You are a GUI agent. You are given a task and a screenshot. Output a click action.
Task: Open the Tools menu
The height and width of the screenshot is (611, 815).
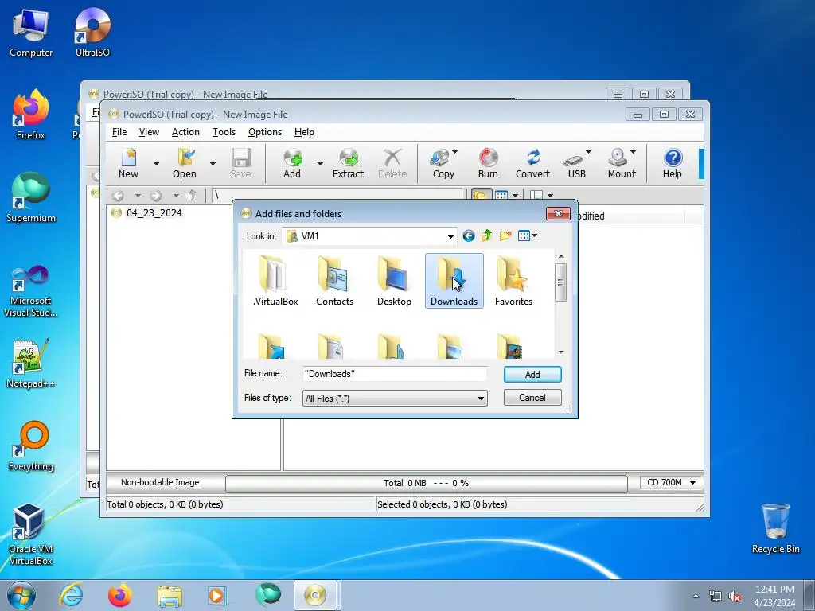[x=224, y=132]
